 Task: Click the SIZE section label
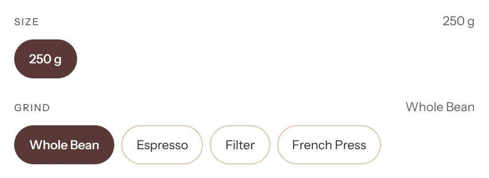pyautogui.click(x=27, y=22)
